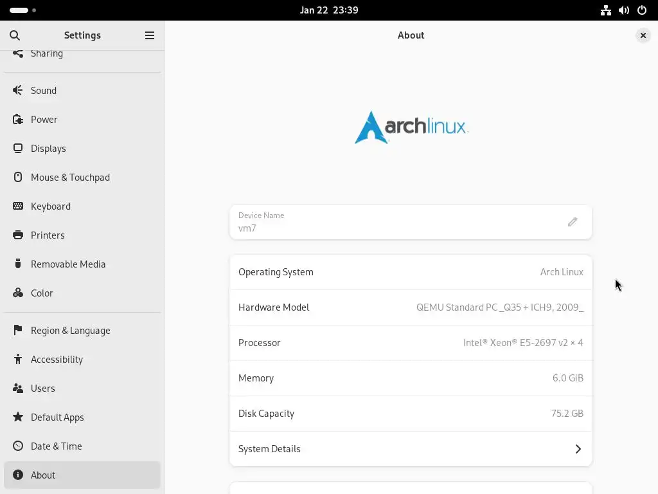Image resolution: width=658 pixels, height=494 pixels.
Task: Open the clock and calendar at Jan 22 23:39
Action: [329, 10]
